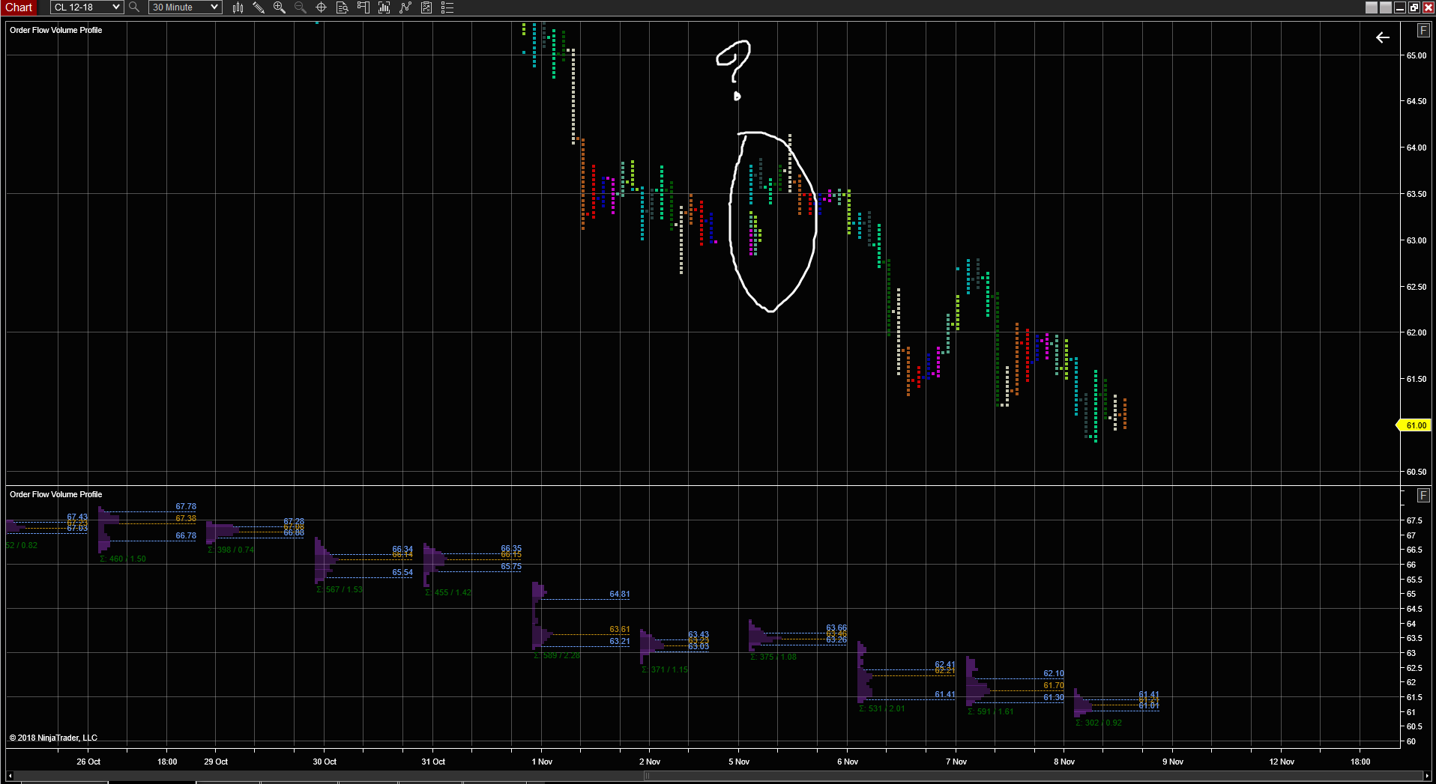Click the '62.50' price axis label
Viewport: 1436px width, 784px height.
(1417, 287)
